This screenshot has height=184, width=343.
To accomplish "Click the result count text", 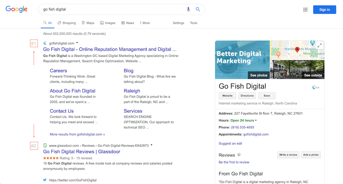I will point(74,34).
